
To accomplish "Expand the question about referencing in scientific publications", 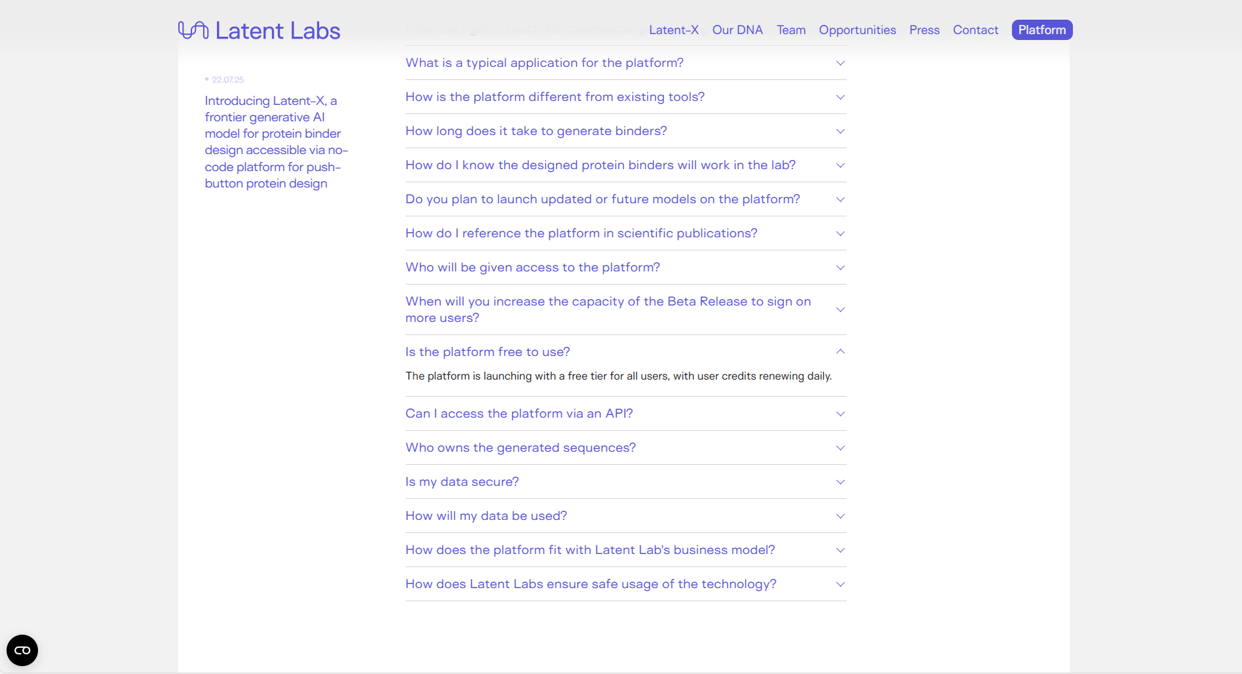I will pyautogui.click(x=581, y=233).
